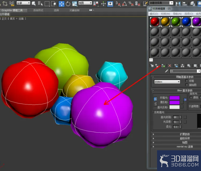This screenshot has height=171, width=201.
Task: Click the map button beside 光泽度
Action: pyautogui.click(x=185, y=122)
